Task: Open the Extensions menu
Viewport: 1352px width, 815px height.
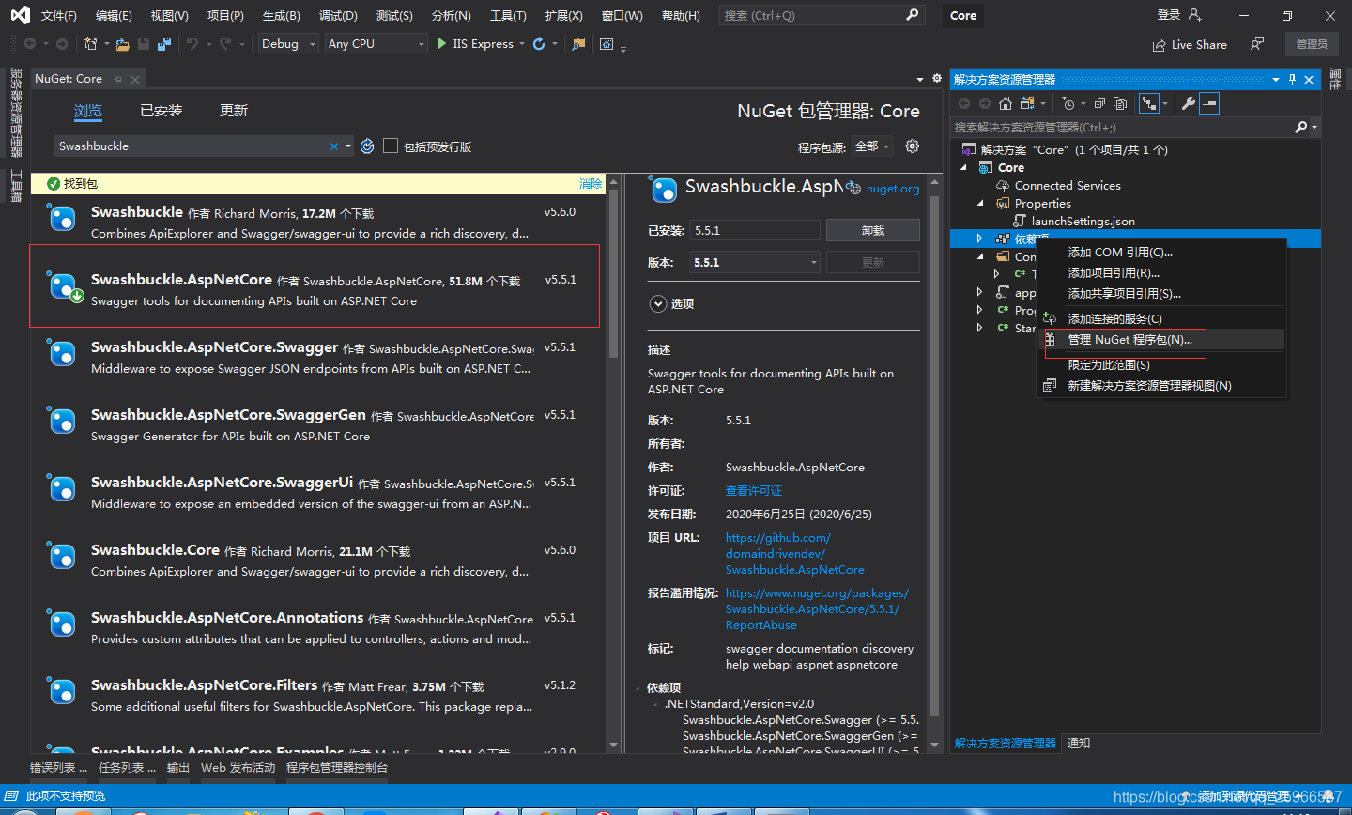Action: 563,15
